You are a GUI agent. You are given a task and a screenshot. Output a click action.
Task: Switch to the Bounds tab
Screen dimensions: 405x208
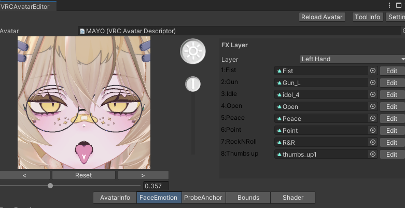point(248,198)
